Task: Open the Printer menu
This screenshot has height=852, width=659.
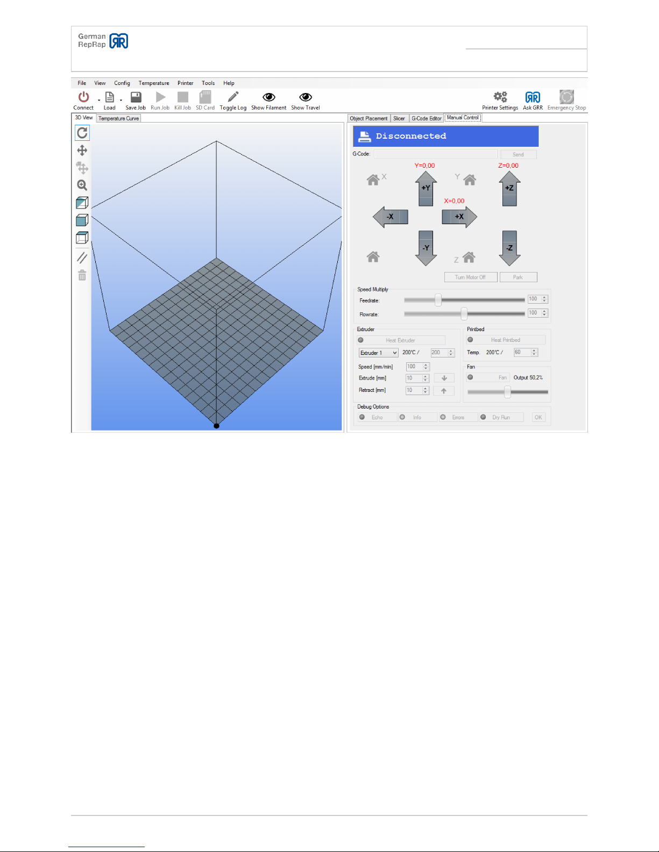Action: [x=186, y=83]
